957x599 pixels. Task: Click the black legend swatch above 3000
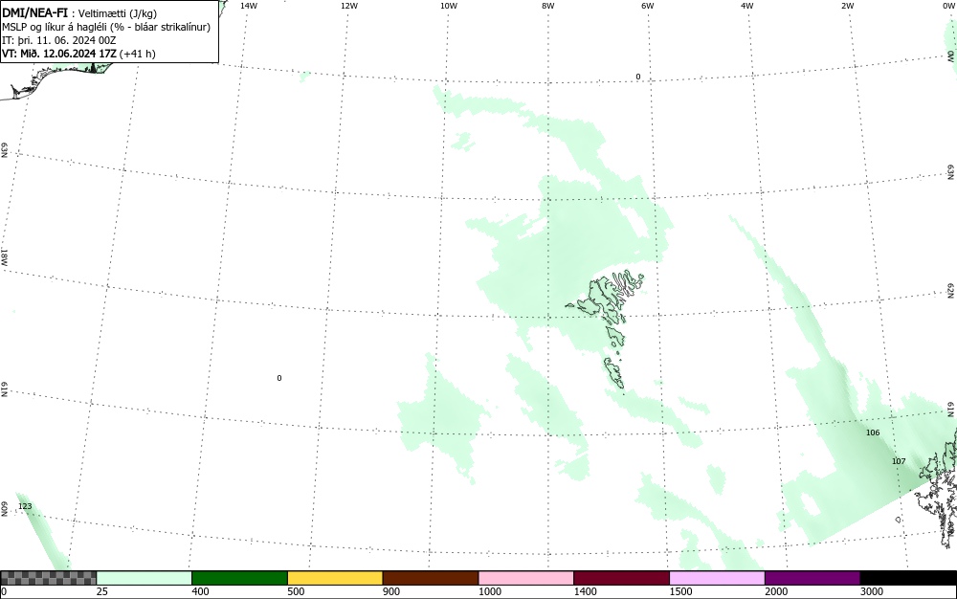(908, 578)
